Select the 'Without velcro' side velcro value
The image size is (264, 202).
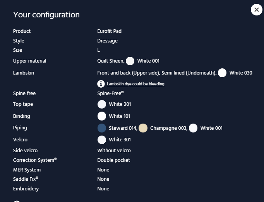(114, 151)
